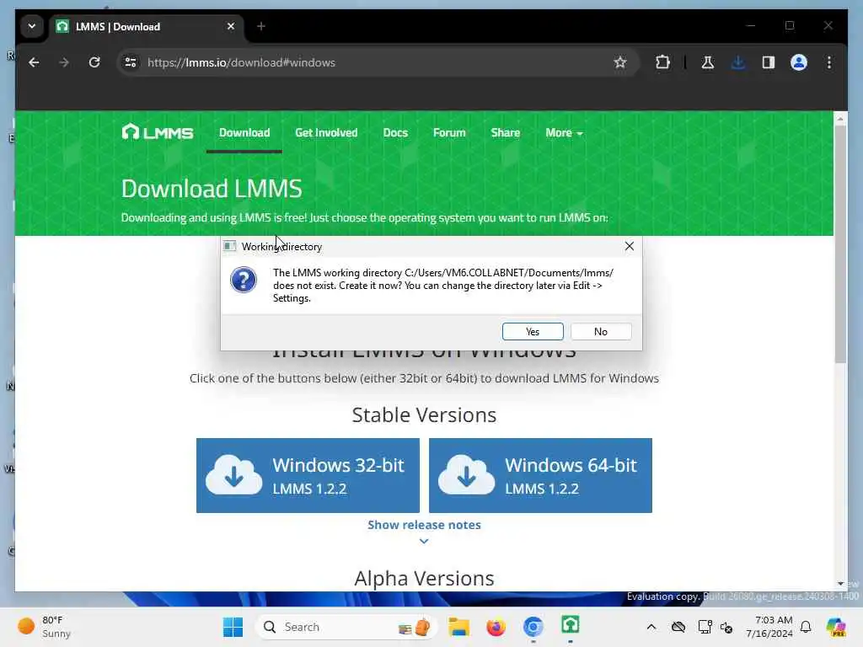Bookmark this page with the star
The height and width of the screenshot is (647, 863).
click(x=620, y=62)
